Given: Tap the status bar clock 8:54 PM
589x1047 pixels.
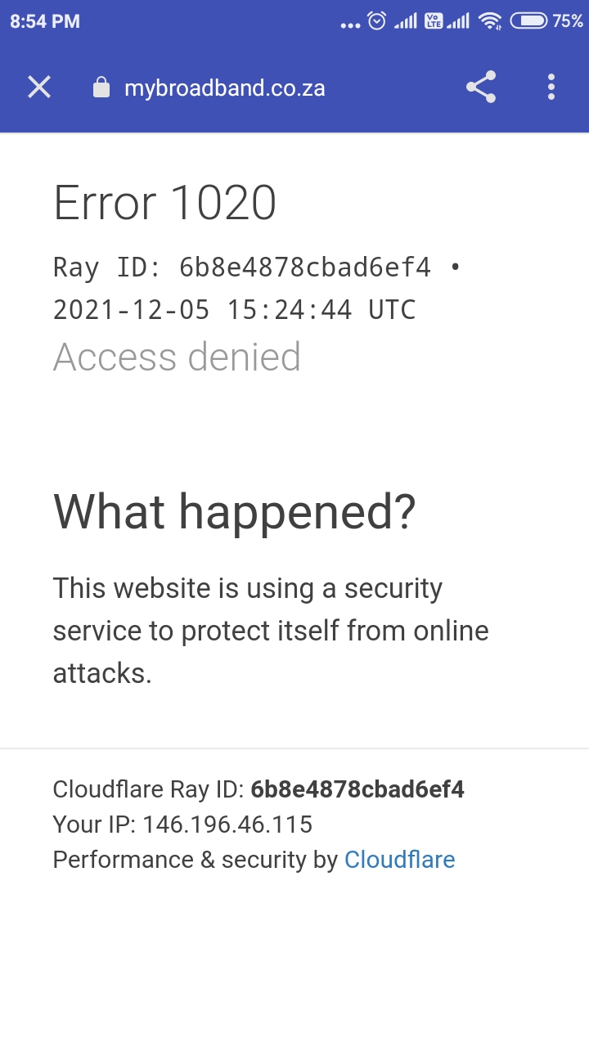Looking at the screenshot, I should tap(45, 22).
